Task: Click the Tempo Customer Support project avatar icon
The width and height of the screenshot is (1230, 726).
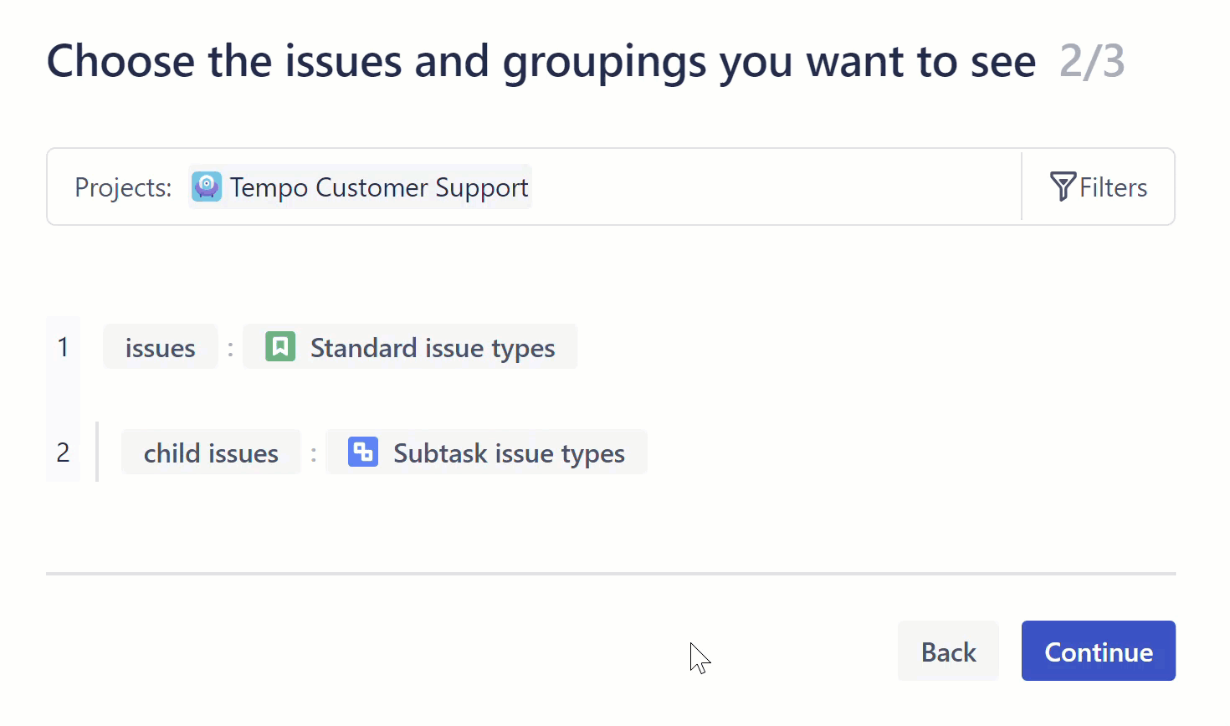Action: coord(206,187)
